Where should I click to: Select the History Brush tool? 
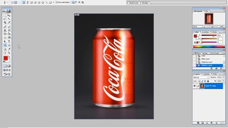(9, 30)
